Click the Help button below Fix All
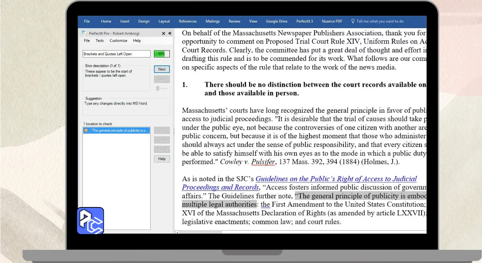 (x=162, y=159)
